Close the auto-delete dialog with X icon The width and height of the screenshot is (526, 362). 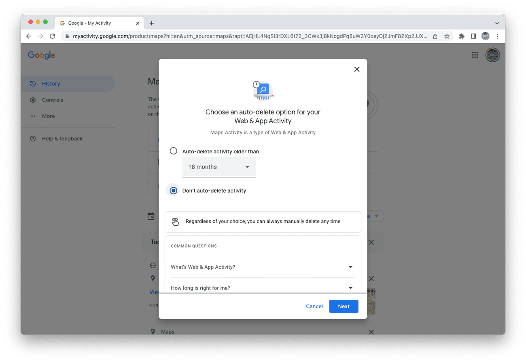click(x=356, y=69)
